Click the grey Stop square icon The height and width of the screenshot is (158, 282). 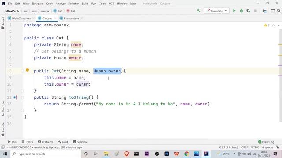click(x=255, y=11)
